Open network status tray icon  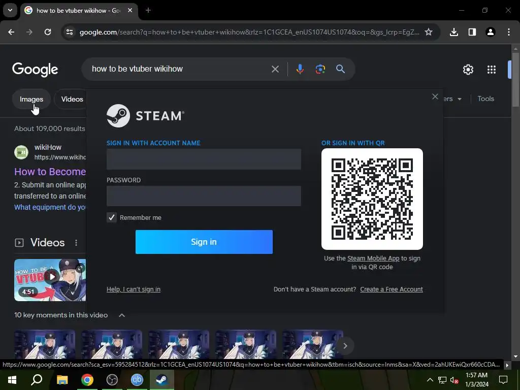tap(442, 380)
